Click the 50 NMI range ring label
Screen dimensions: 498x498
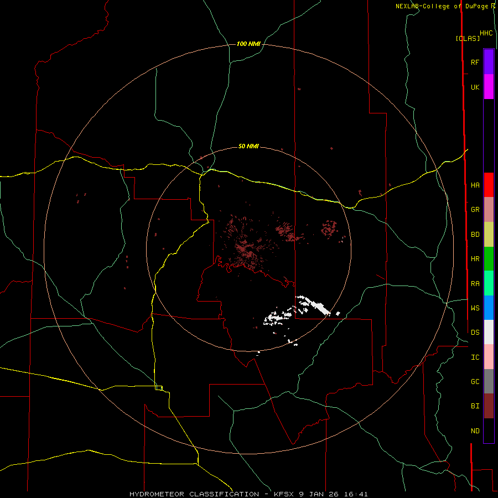tap(248, 147)
